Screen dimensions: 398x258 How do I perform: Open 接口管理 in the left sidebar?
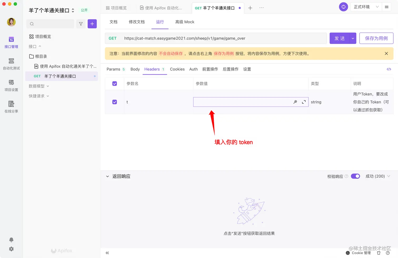click(x=11, y=43)
